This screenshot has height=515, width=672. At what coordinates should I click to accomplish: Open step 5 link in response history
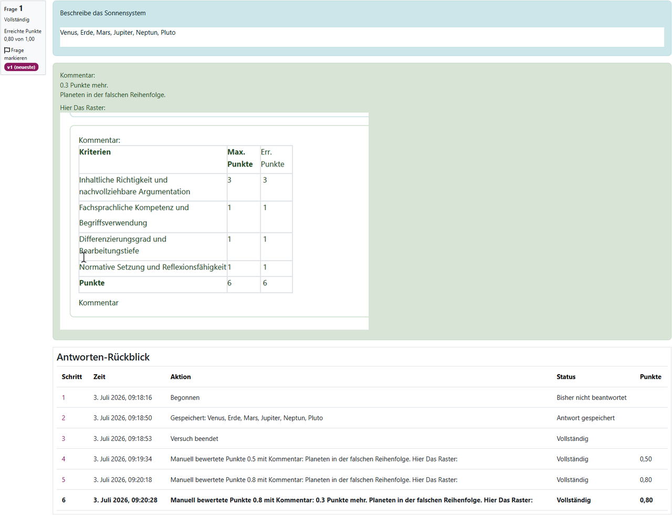(x=64, y=480)
